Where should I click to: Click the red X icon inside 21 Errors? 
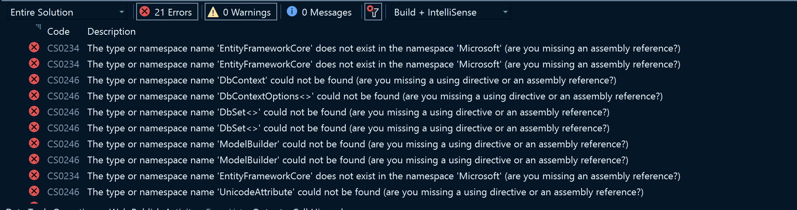click(x=145, y=12)
